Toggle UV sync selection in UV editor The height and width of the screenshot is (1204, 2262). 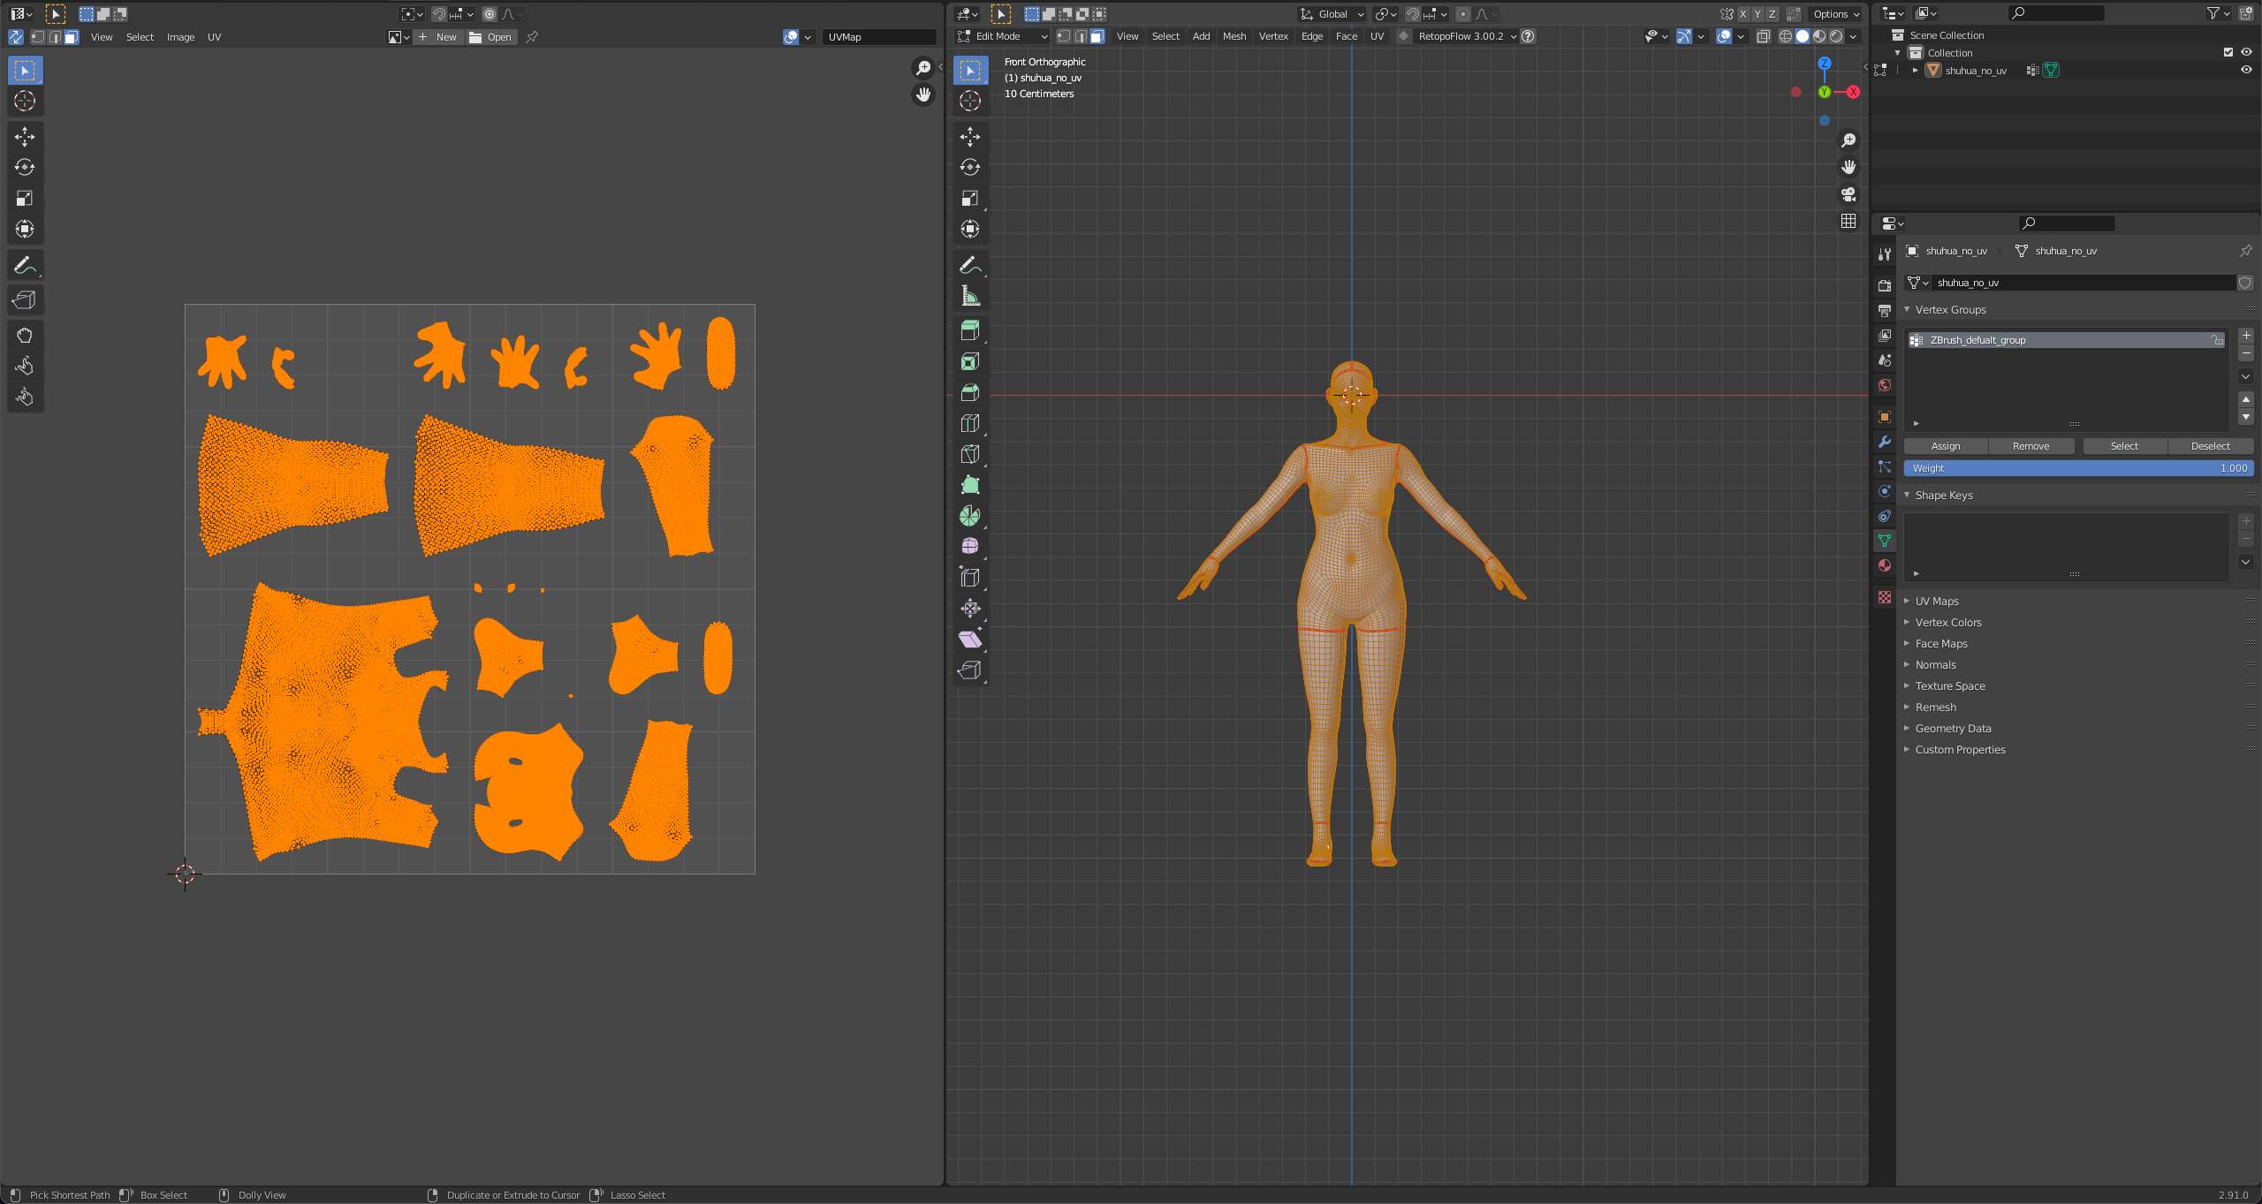16,37
